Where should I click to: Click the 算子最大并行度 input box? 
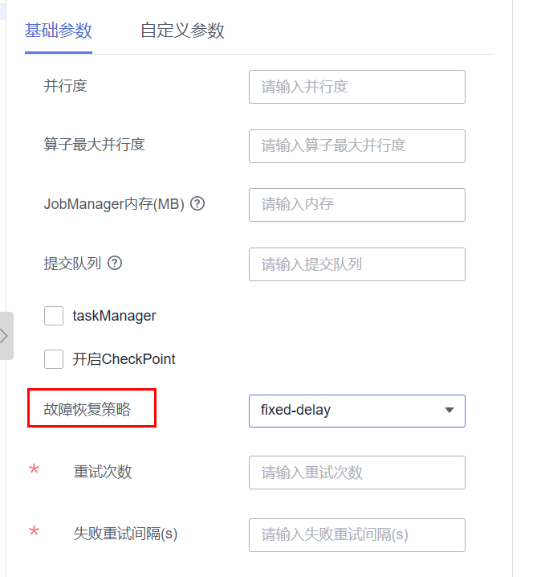tap(357, 146)
